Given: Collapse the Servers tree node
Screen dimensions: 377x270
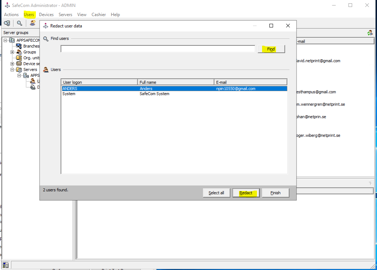Looking at the screenshot, I should (x=12, y=70).
